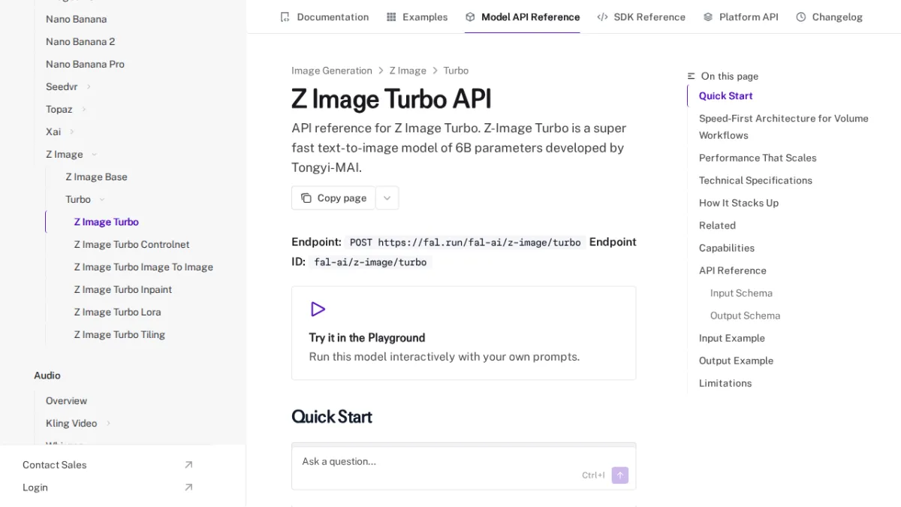Open Z Image Turbo Inpaint page
The height and width of the screenshot is (507, 901).
pyautogui.click(x=122, y=289)
